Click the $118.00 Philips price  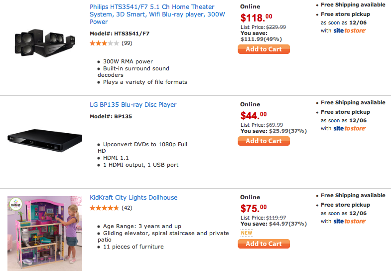[257, 18]
